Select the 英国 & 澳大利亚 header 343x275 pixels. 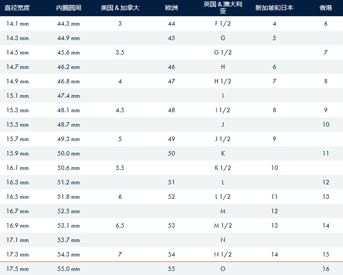pos(223,7)
